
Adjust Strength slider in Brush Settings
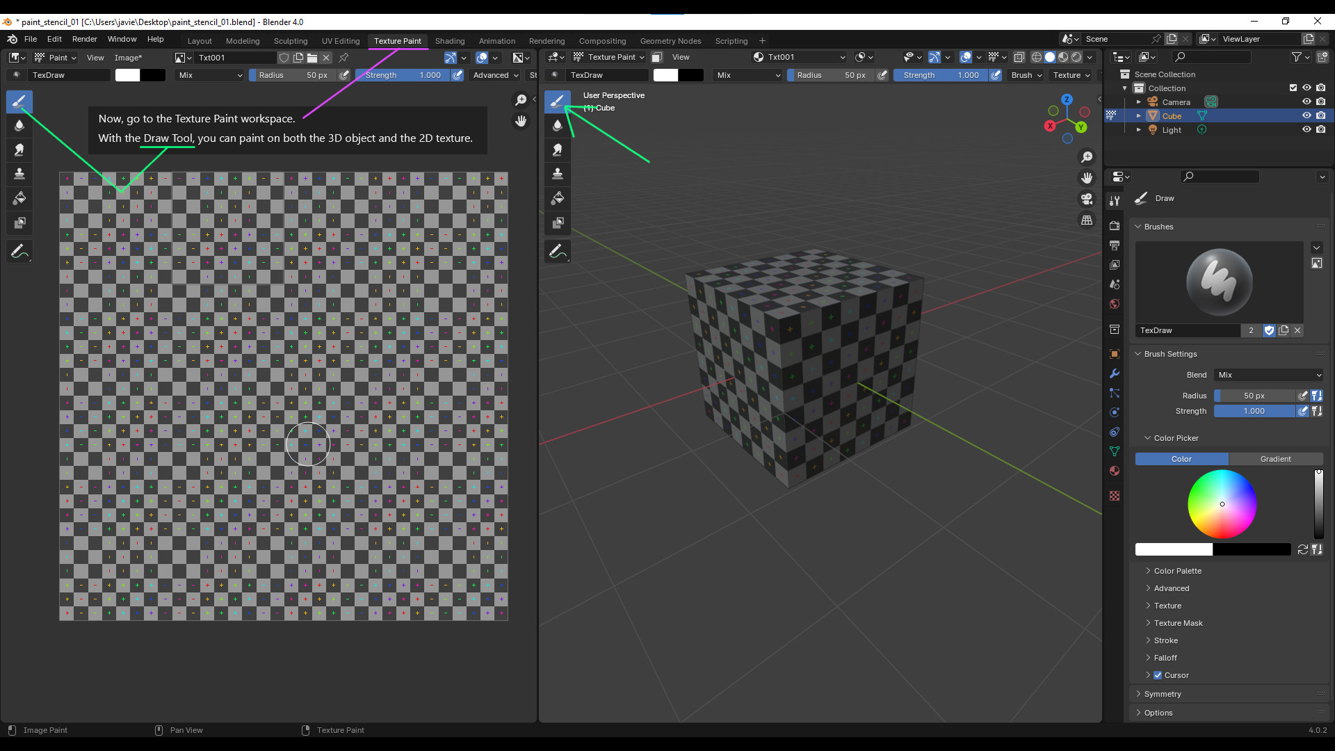coord(1255,411)
